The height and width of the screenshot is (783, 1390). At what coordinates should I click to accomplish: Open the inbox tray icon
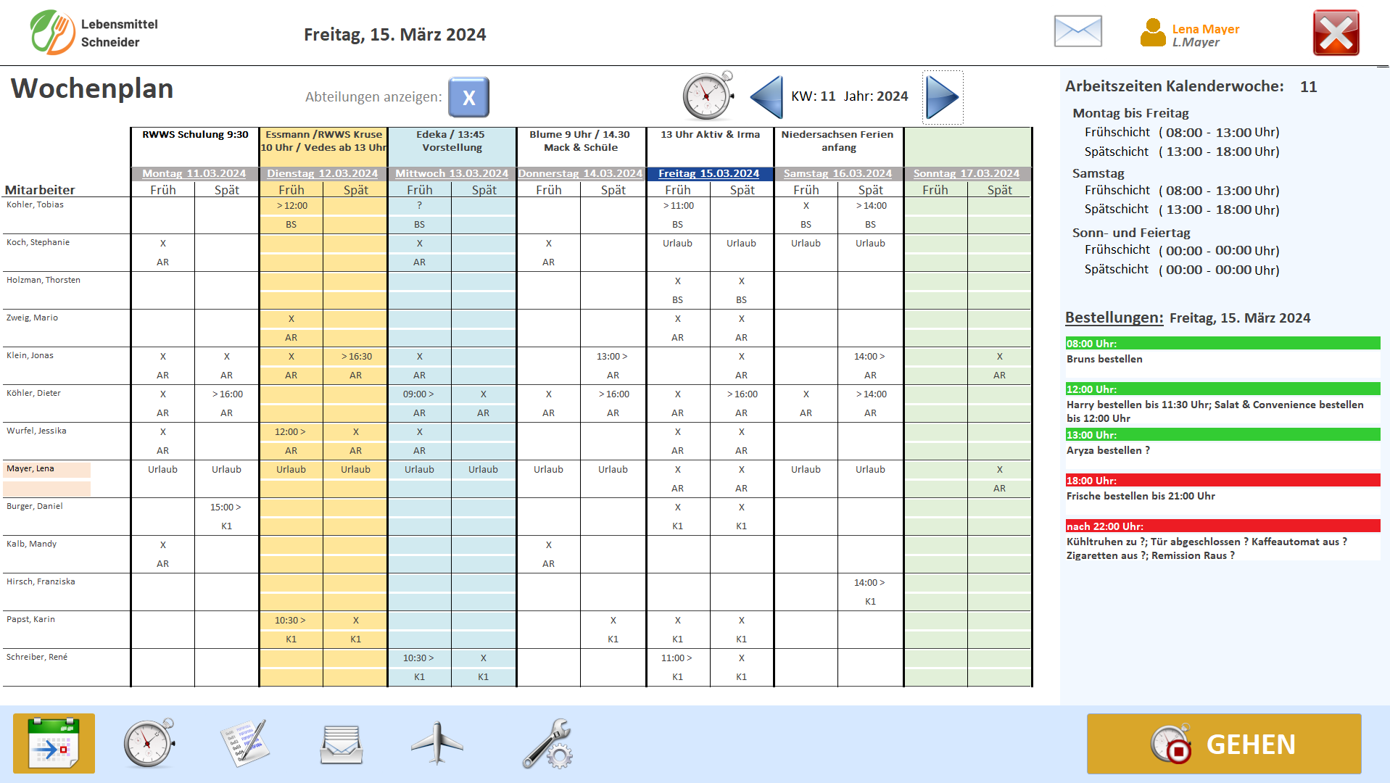point(342,744)
